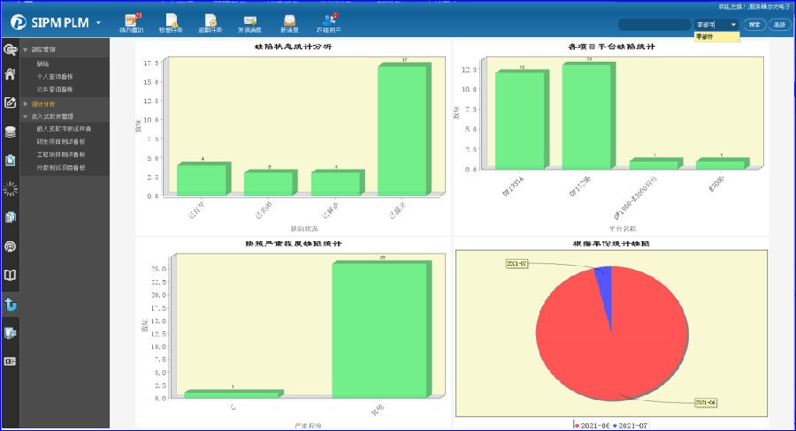Screen dimensions: 796x431
Task: Show online users icon in top toolbar
Action: 329,20
